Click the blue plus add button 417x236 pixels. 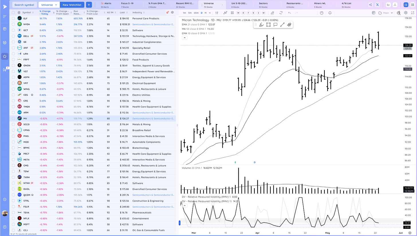[x=88, y=5]
